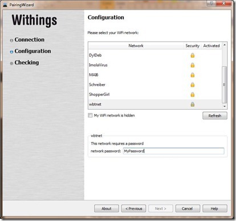
Task: Click the title bar question mark help button
Action: pos(211,3)
